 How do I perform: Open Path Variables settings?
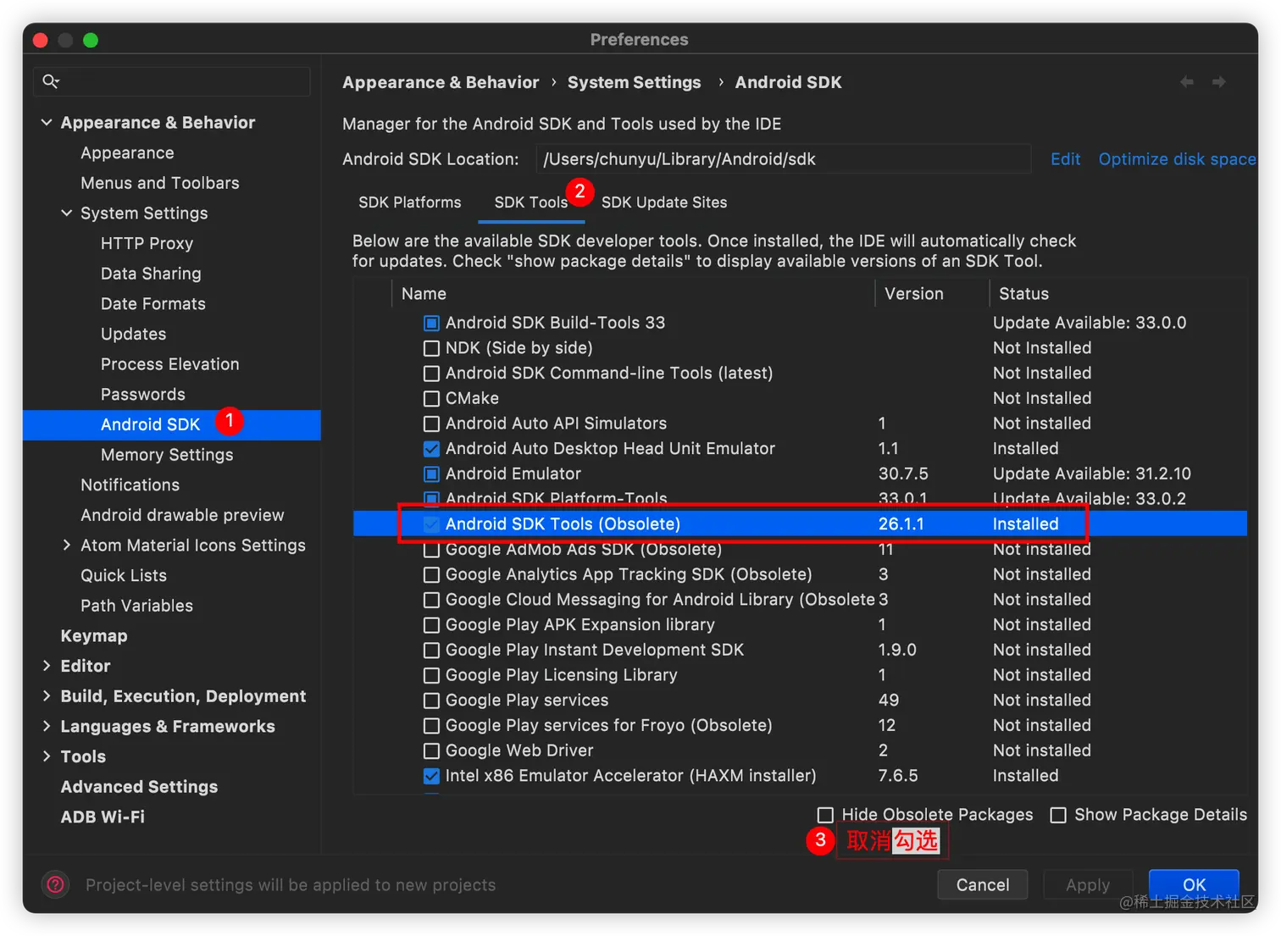point(137,606)
